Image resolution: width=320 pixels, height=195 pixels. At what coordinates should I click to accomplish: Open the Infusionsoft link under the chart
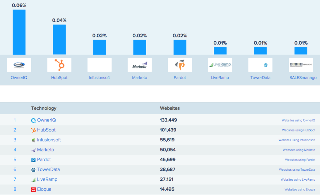[99, 78]
